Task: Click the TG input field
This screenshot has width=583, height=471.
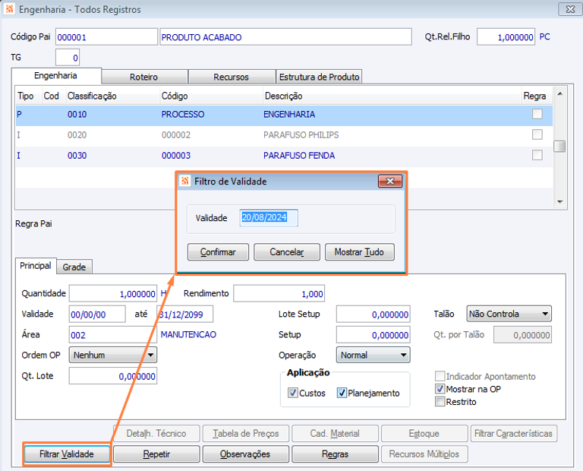Action: tap(68, 58)
